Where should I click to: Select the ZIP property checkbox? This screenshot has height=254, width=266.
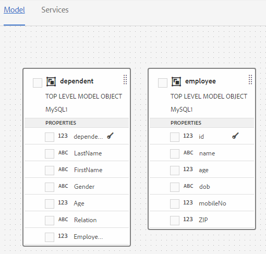[175, 221]
